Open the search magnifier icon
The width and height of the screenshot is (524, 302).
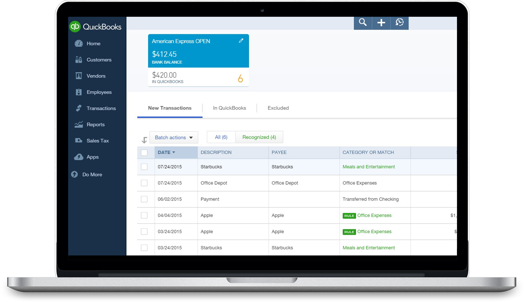(x=363, y=23)
